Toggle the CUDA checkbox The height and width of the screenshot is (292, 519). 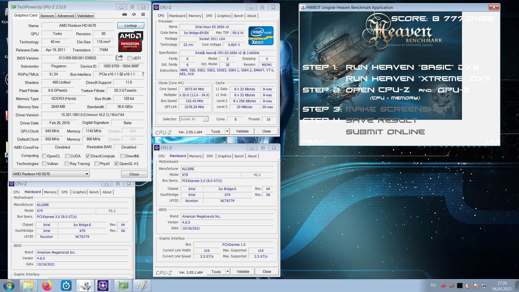coord(67,156)
